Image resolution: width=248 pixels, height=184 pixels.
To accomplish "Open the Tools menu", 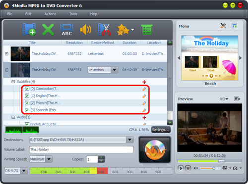I will [x=73, y=14].
